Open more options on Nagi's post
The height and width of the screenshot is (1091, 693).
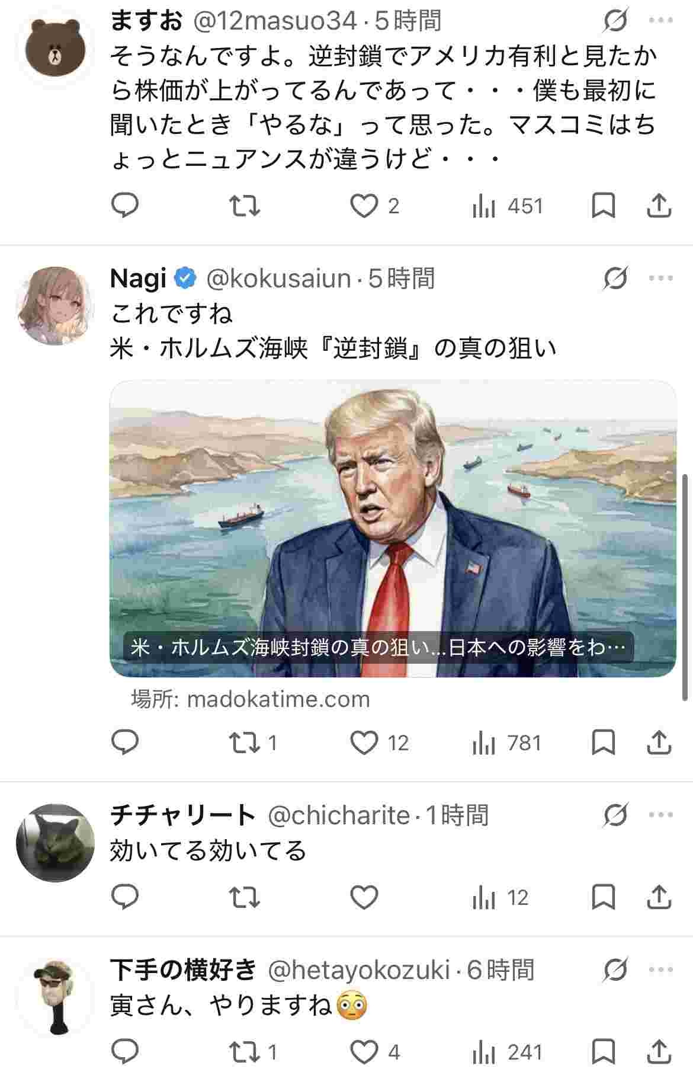660,278
